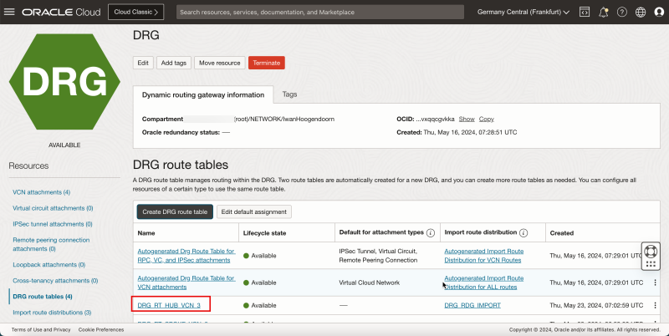This screenshot has height=336, width=669.
Task: Select VCN attachments (4) in Resources
Action: [x=41, y=192]
